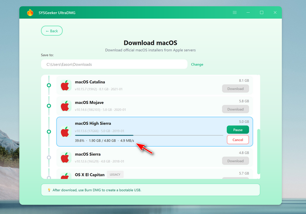
Task: Cancel the High Sierra download
Action: point(238,140)
